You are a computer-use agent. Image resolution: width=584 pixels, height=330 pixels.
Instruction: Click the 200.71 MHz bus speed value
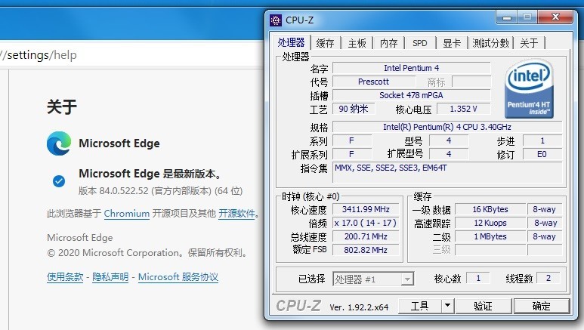[x=366, y=236]
